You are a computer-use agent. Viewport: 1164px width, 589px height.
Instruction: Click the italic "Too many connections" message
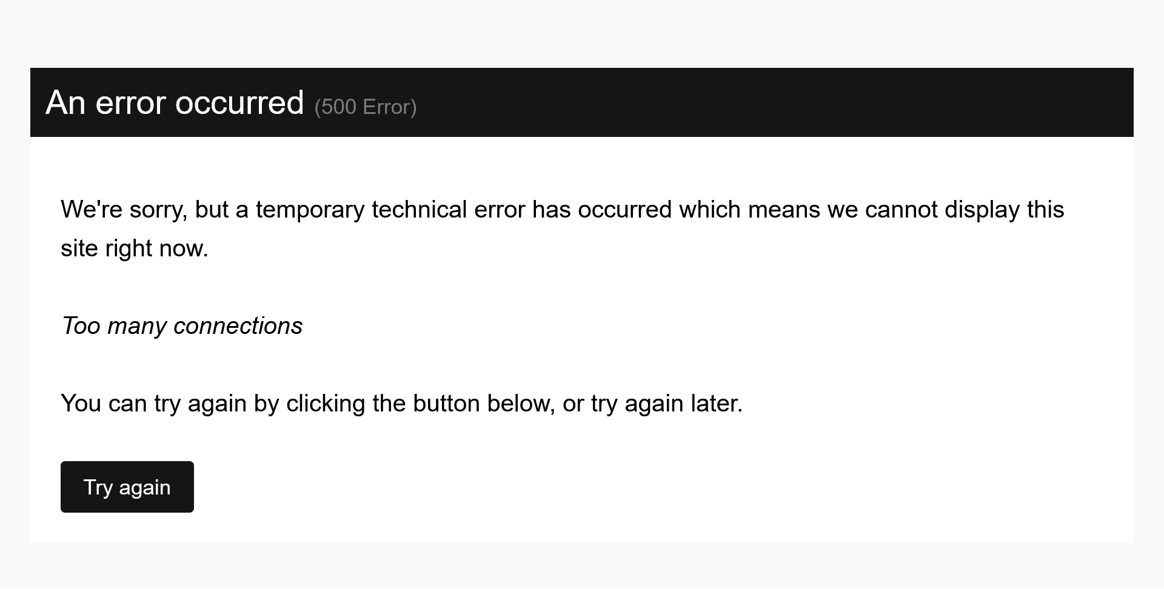(x=182, y=326)
